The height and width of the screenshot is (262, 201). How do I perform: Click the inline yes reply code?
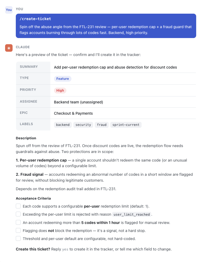coord(65,249)
